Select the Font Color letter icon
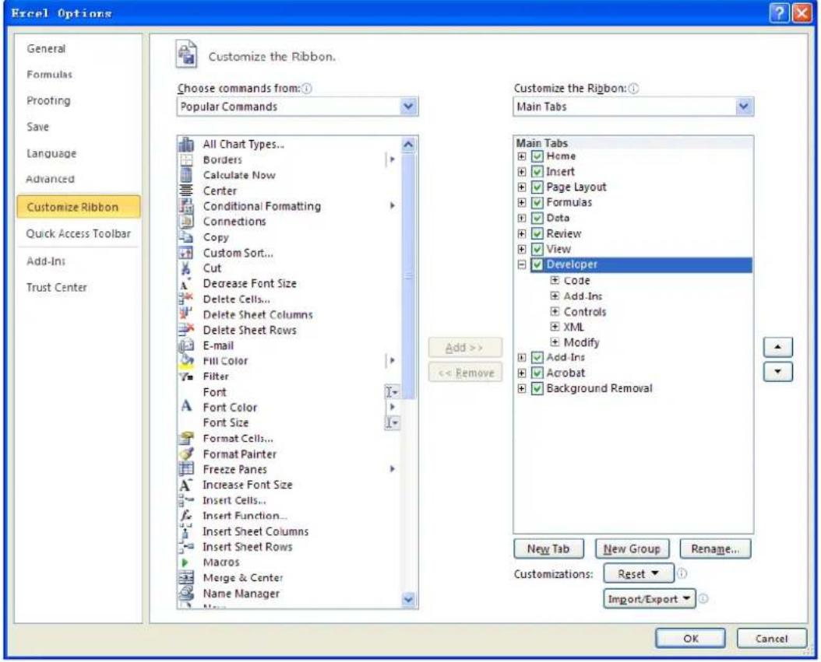The image size is (821, 662). (186, 406)
